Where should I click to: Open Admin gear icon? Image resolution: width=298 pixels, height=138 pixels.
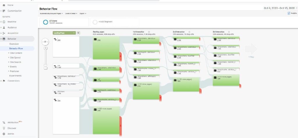(x=4, y=134)
